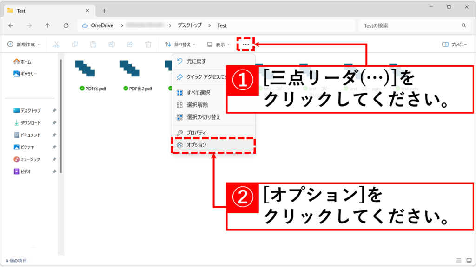
Task: Switch to details view icon in status bar
Action: [x=459, y=261]
